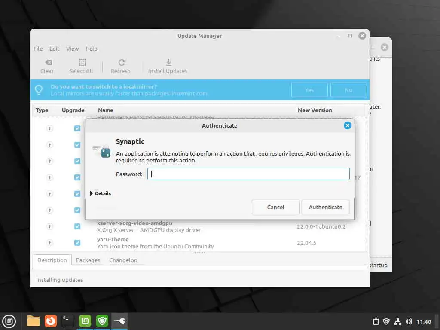Click the key authentication icon in the taskbar
The width and height of the screenshot is (440, 330).
pyautogui.click(x=119, y=321)
